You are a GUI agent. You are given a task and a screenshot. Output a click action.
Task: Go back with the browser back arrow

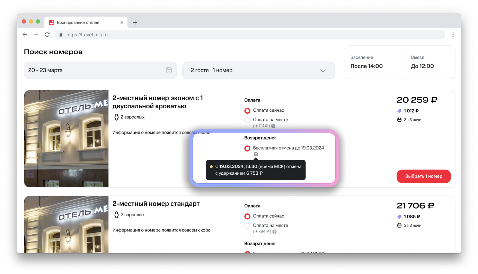click(x=25, y=35)
